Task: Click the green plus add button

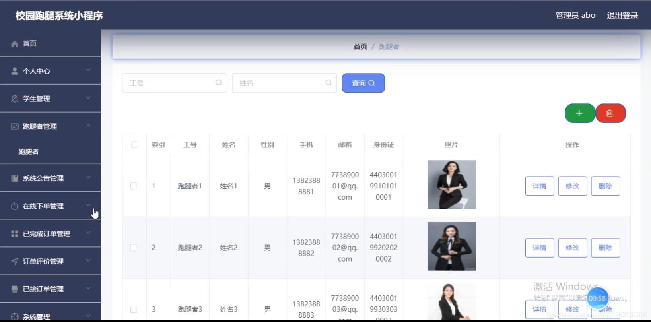Action: 580,113
